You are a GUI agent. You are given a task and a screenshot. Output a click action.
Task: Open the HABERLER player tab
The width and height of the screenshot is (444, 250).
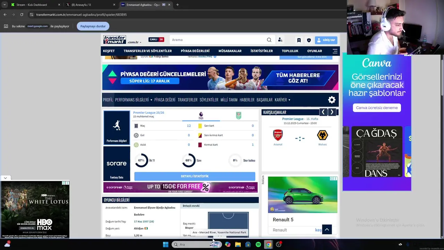[247, 100]
